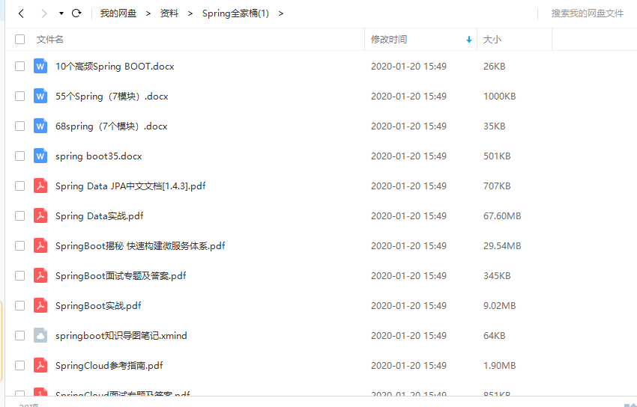The width and height of the screenshot is (637, 407).
Task: Select file name 10个高频Spring BOOT.docx
Action: (x=115, y=67)
